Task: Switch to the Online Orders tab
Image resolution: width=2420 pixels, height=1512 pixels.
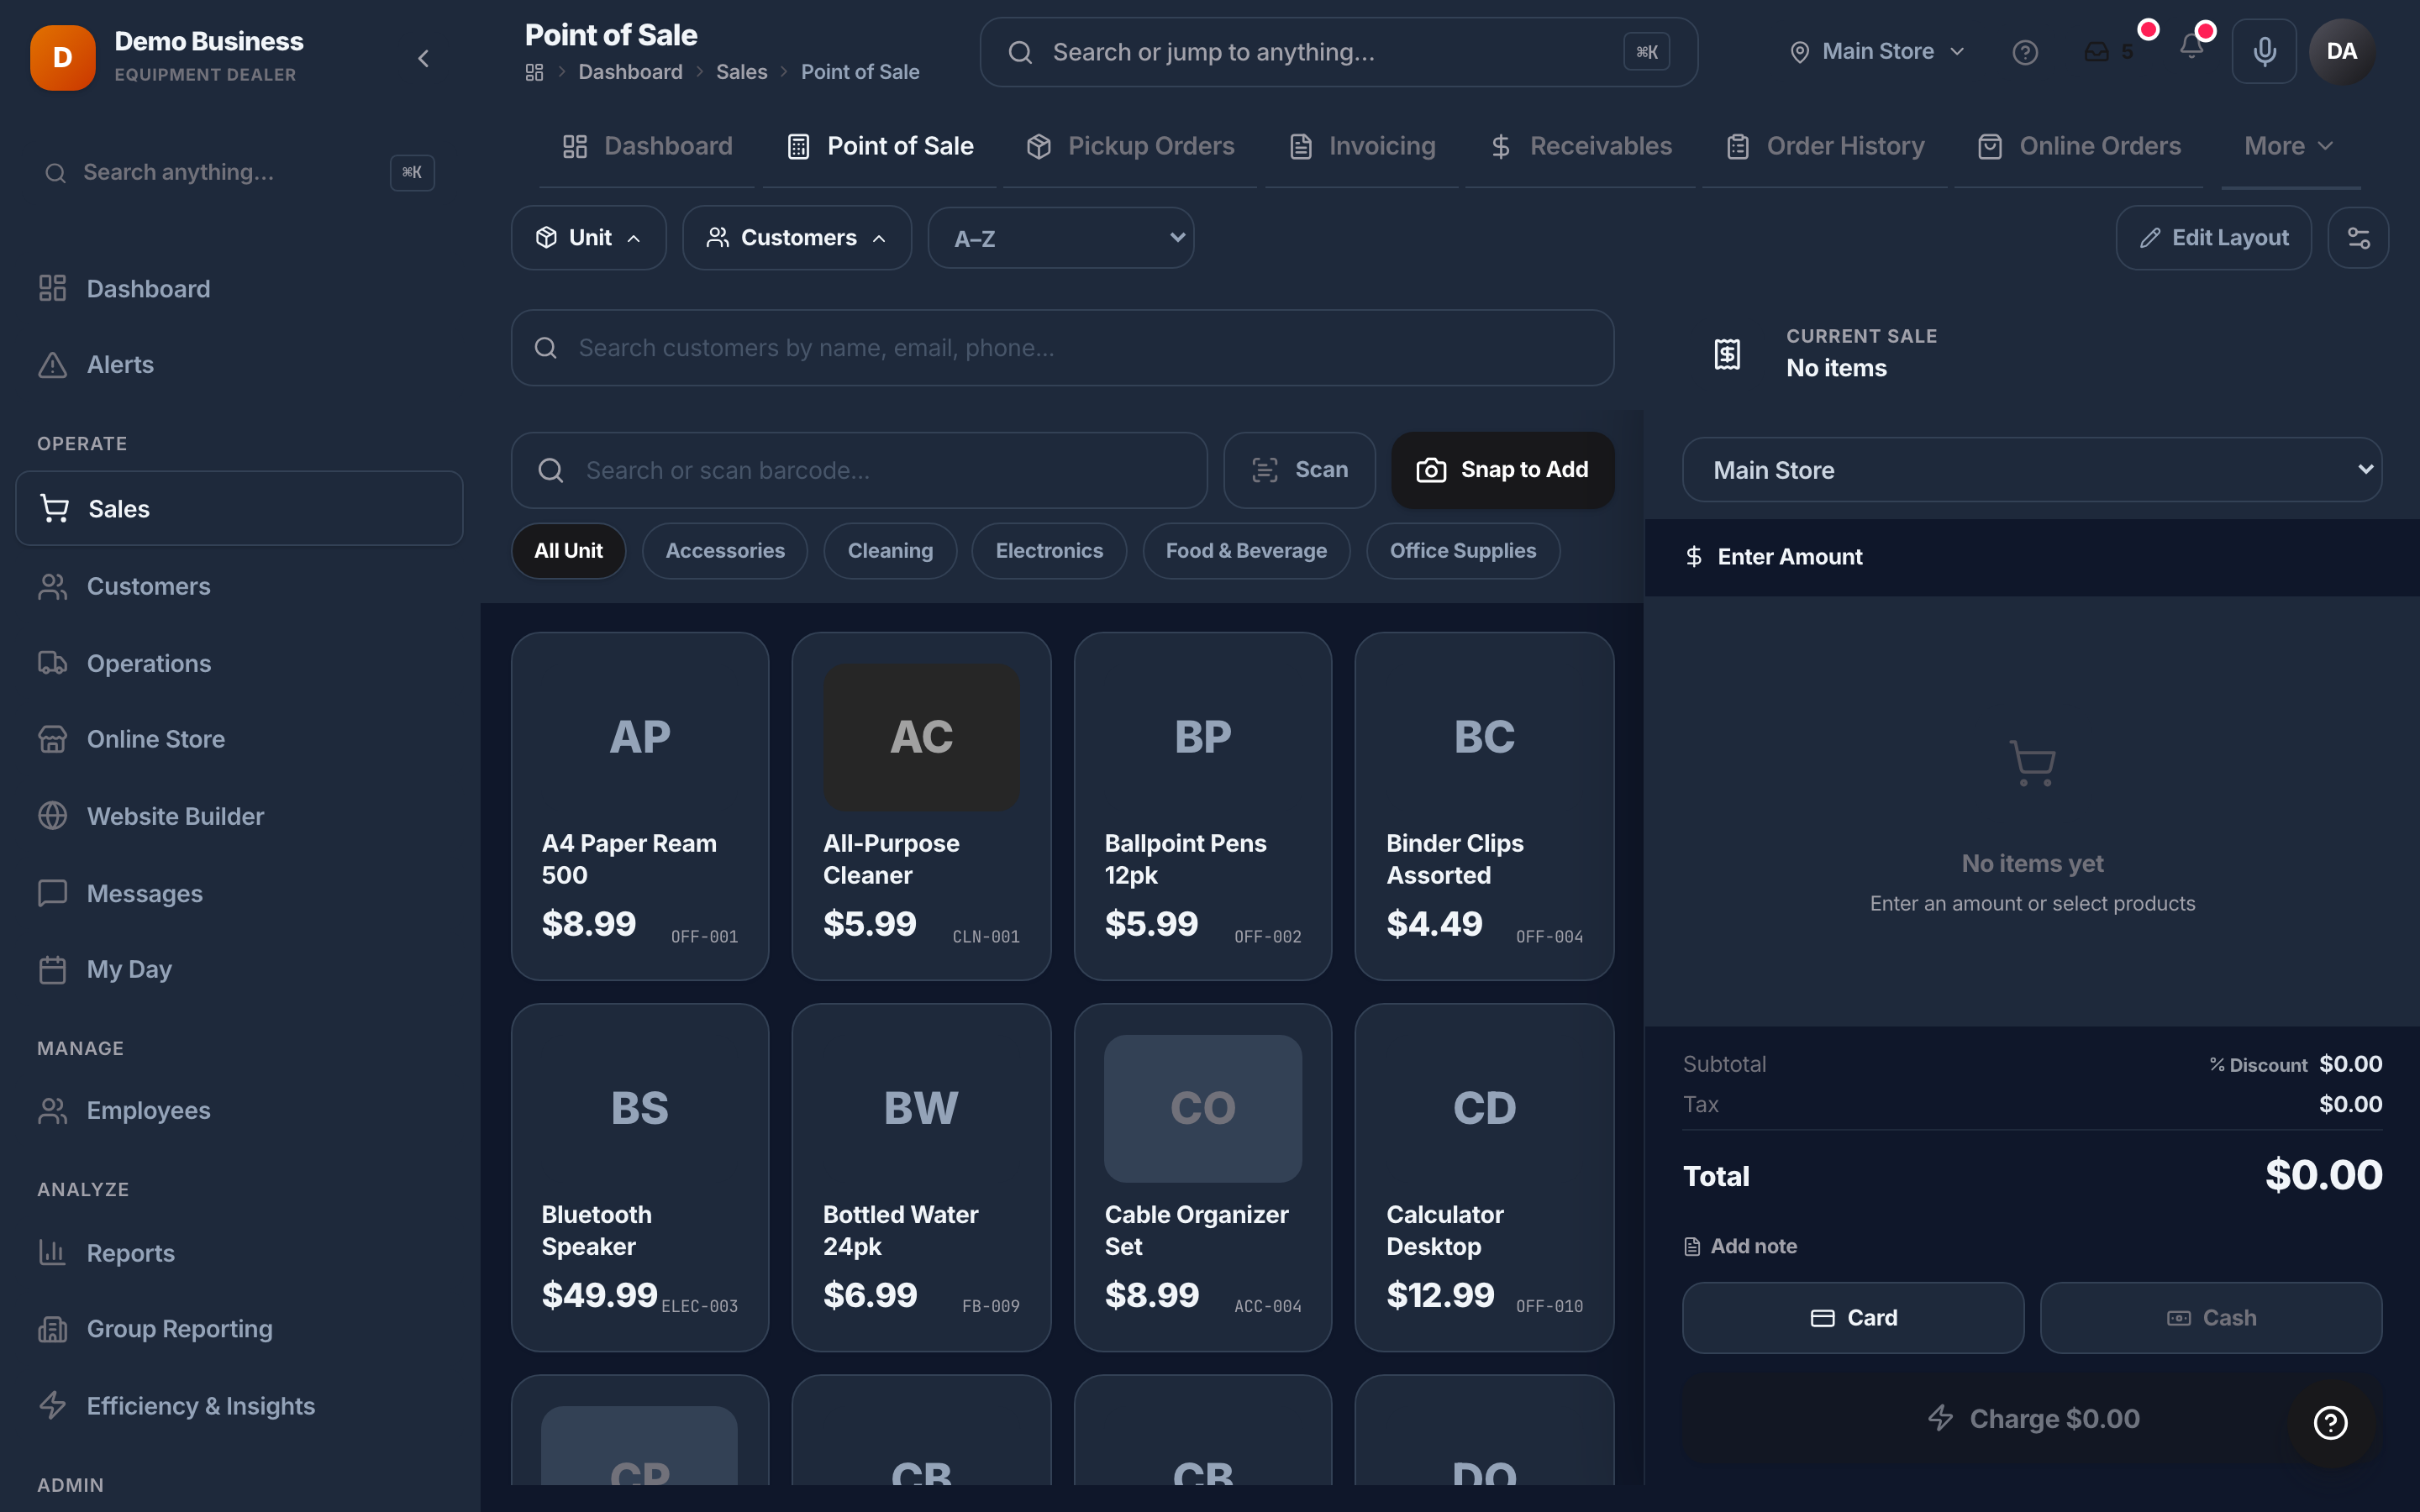Action: [x=2079, y=146]
